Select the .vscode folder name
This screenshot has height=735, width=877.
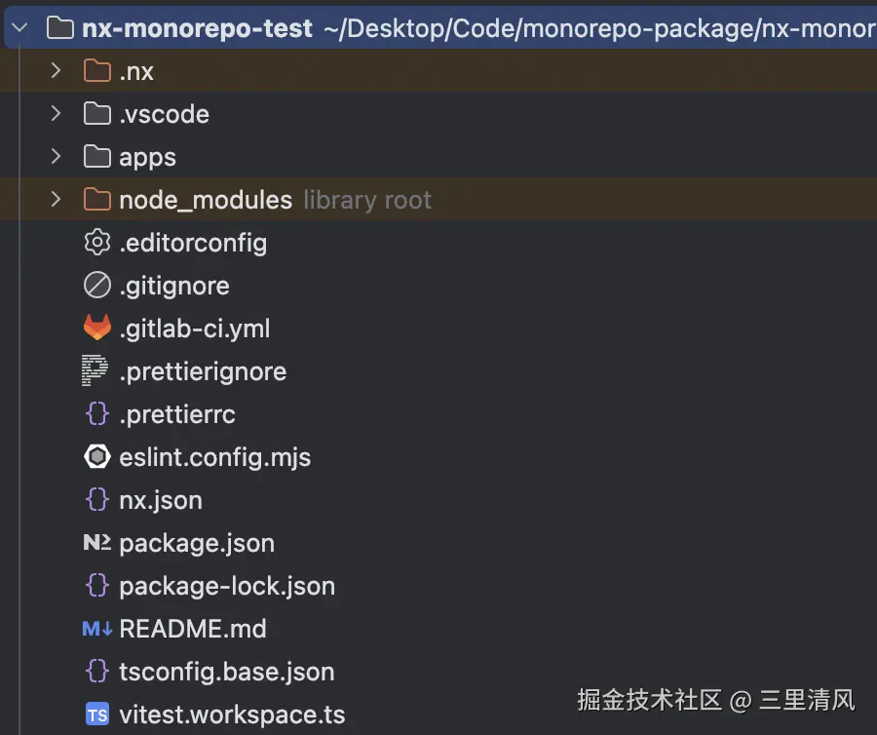coord(165,114)
